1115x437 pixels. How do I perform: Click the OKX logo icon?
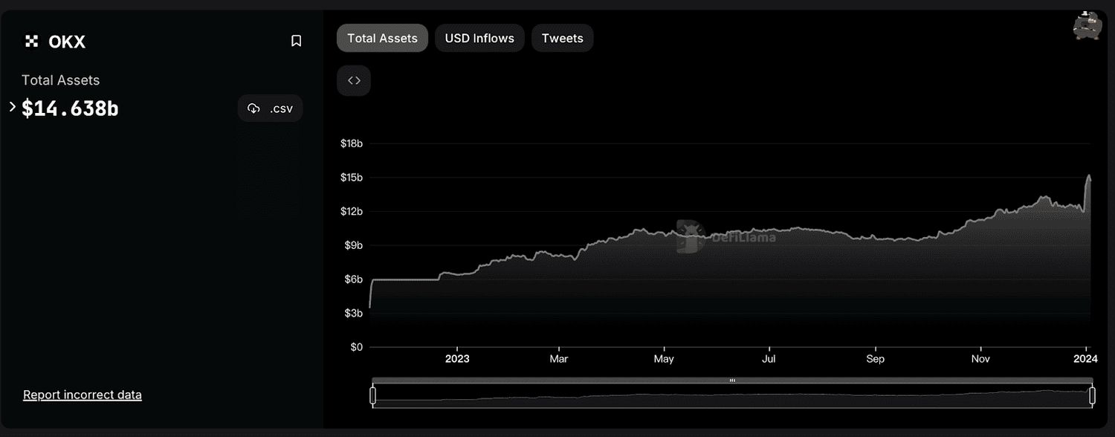tap(31, 42)
